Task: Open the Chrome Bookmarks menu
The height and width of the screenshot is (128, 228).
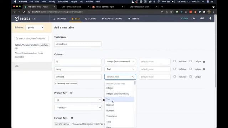Action: pyautogui.click(x=63, y=1)
